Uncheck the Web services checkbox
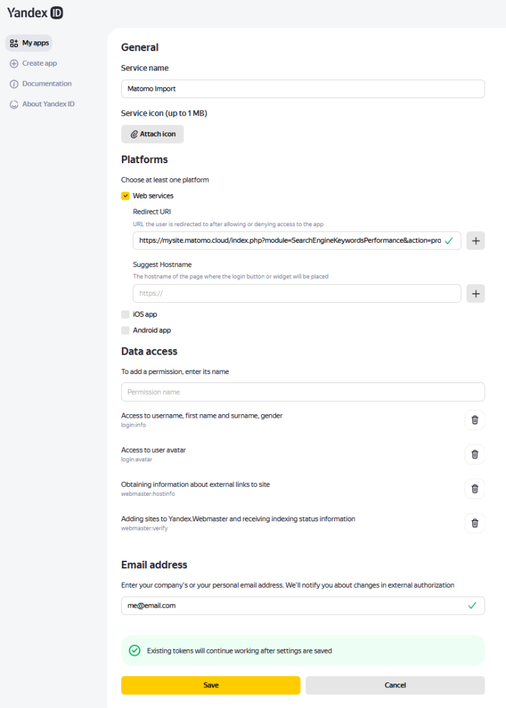 tap(125, 196)
